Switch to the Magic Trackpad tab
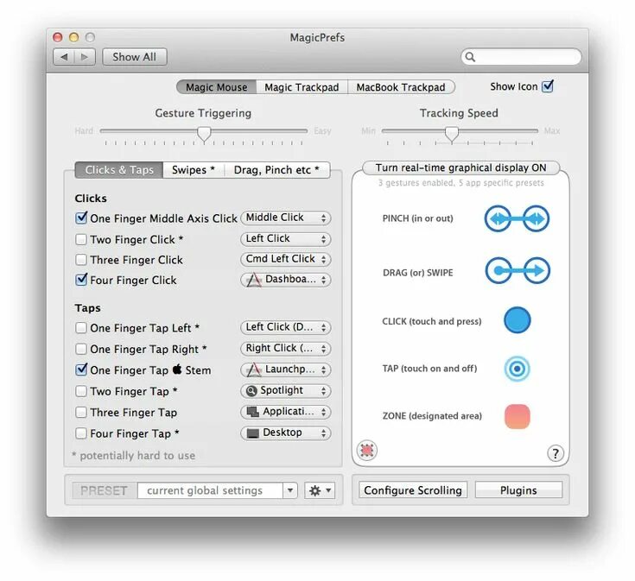This screenshot has height=581, width=635. (302, 87)
